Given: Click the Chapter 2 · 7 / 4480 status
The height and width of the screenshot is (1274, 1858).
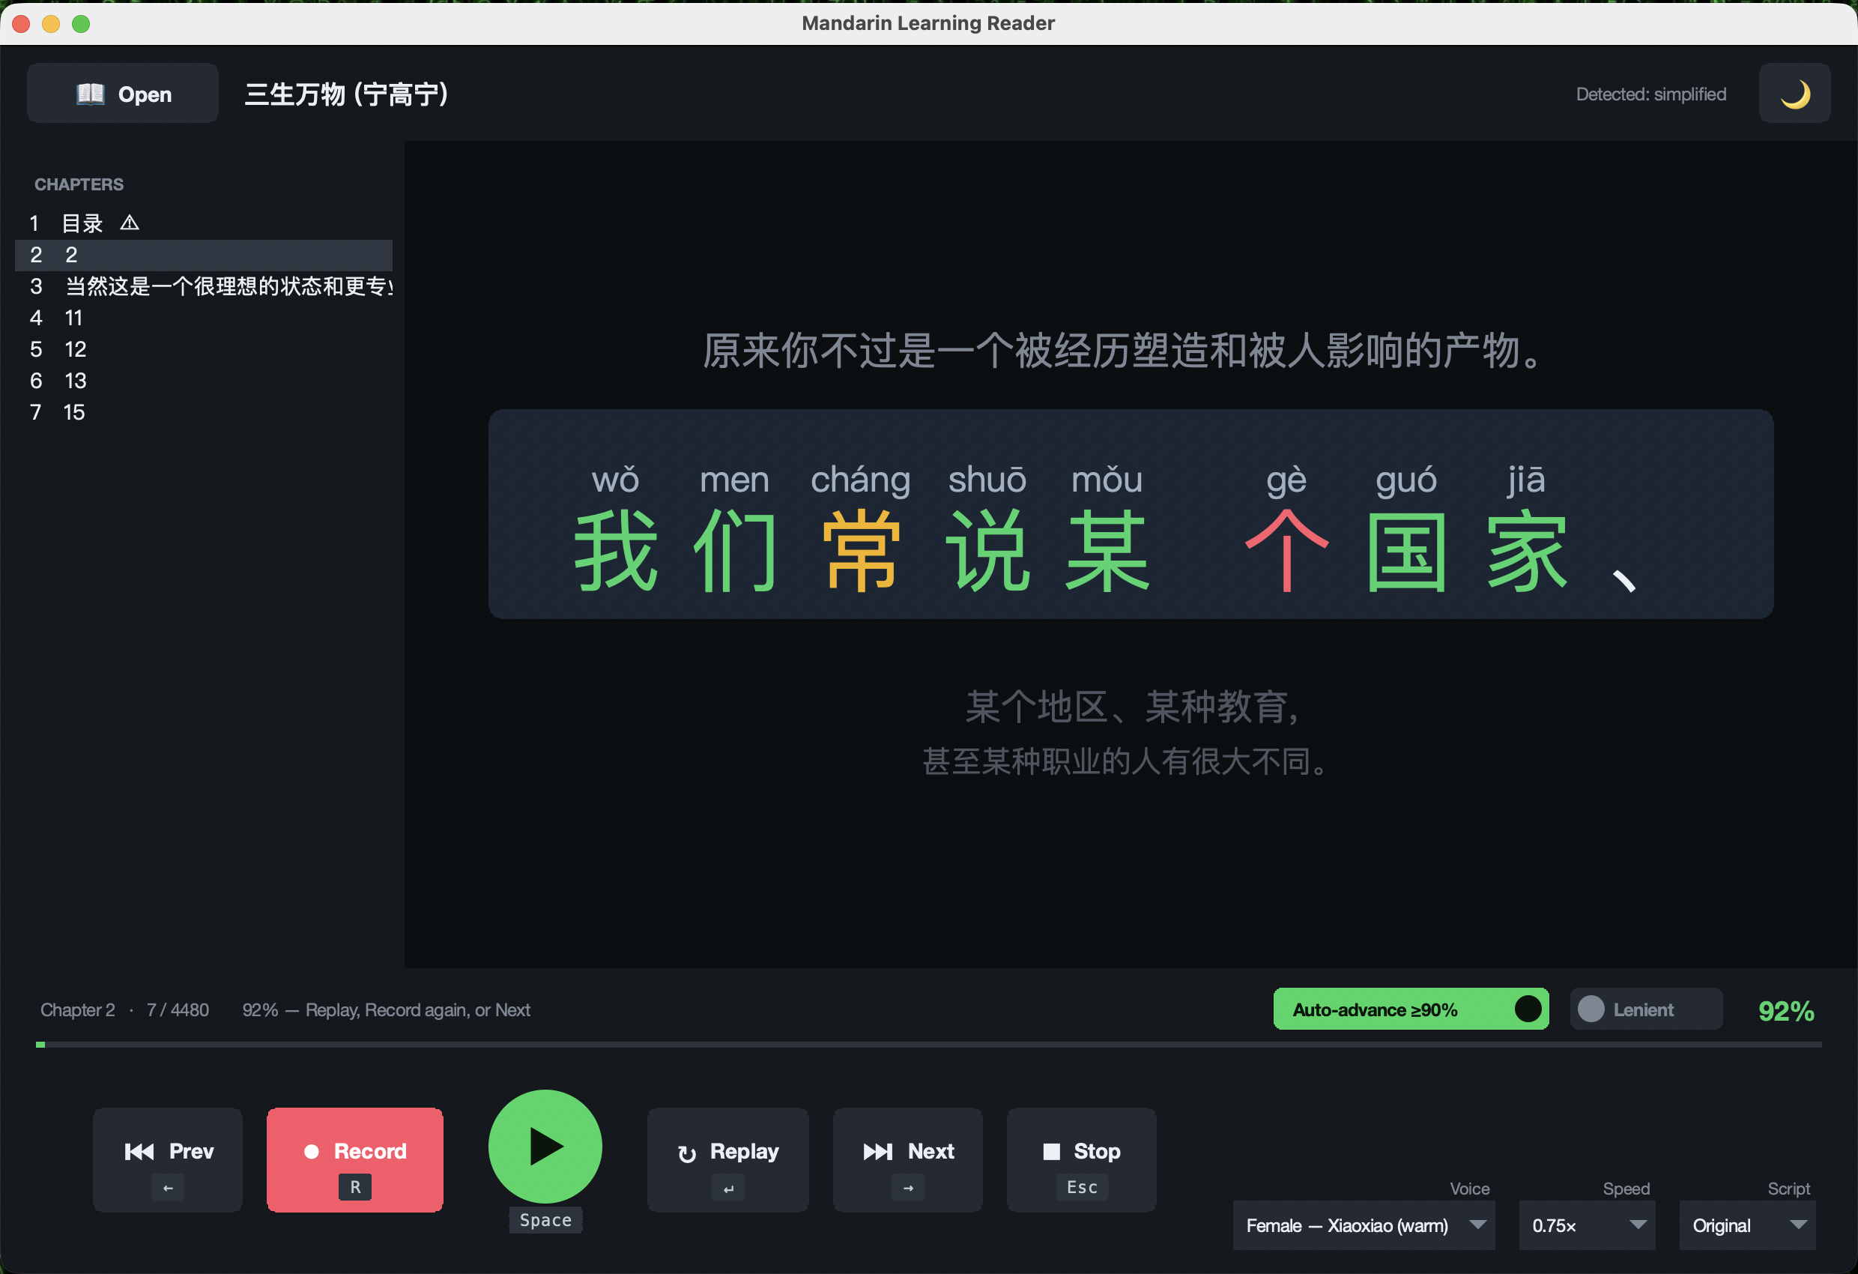Looking at the screenshot, I should tap(124, 1010).
